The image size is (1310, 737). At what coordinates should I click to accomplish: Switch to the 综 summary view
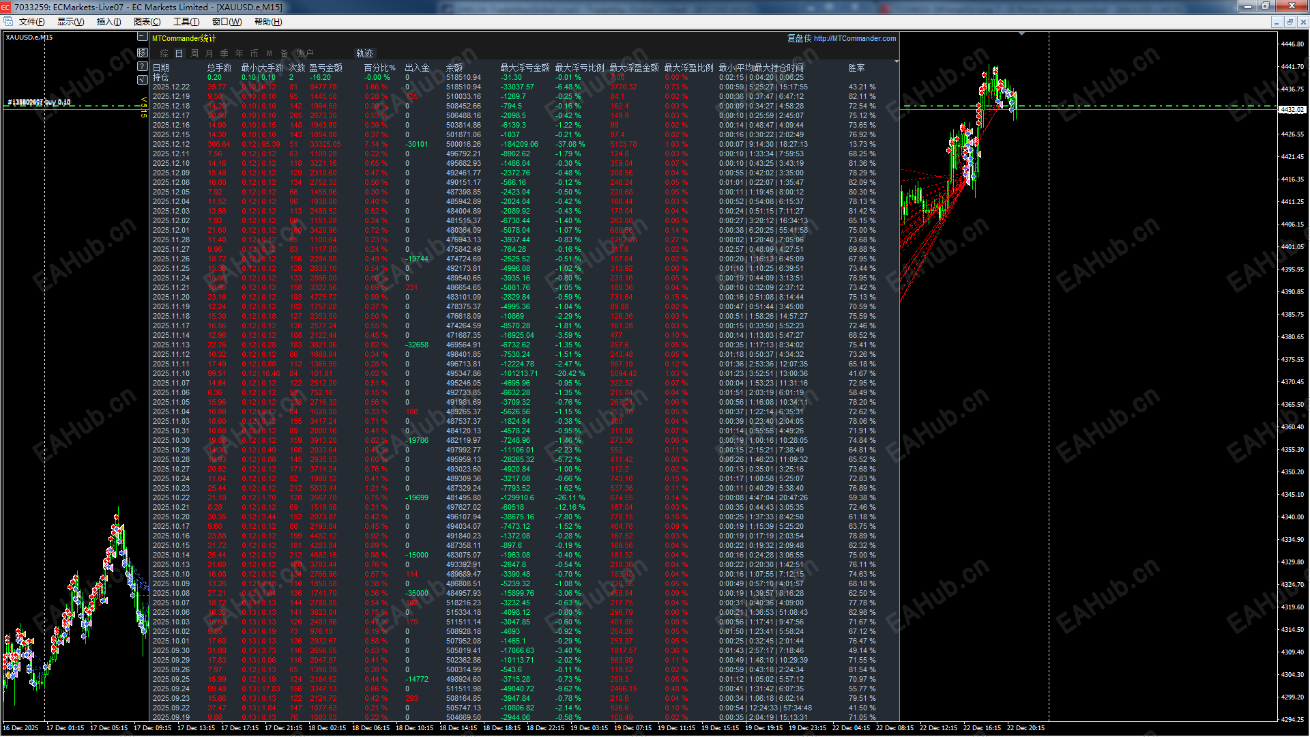(x=164, y=53)
